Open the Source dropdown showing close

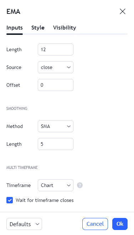pyautogui.click(x=56, y=67)
